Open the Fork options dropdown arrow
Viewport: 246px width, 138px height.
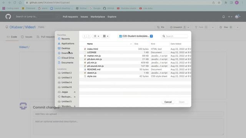(x=213, y=27)
